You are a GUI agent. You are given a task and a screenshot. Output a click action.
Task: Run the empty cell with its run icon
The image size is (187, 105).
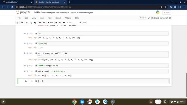tap(36, 81)
